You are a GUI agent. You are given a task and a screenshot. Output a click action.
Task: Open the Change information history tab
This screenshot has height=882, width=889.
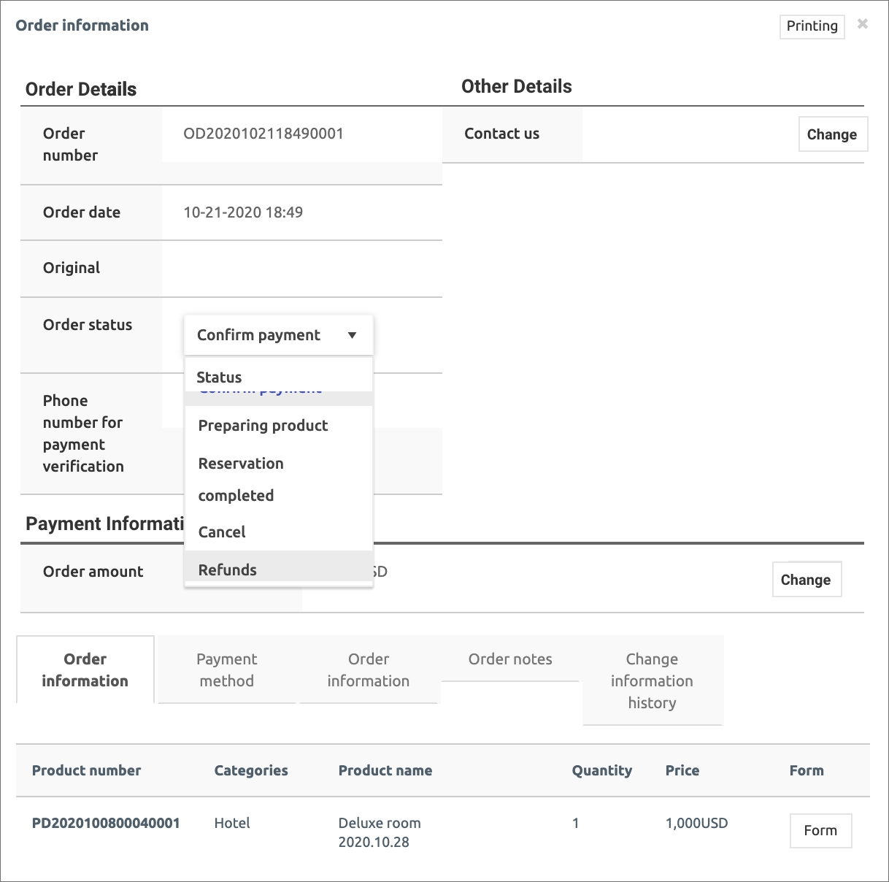click(652, 680)
